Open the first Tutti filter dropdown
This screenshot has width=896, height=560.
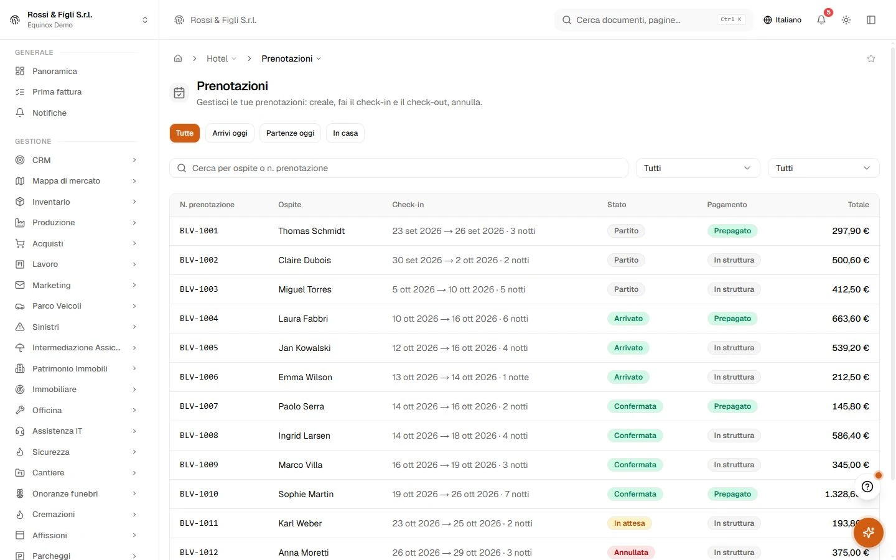[698, 168]
